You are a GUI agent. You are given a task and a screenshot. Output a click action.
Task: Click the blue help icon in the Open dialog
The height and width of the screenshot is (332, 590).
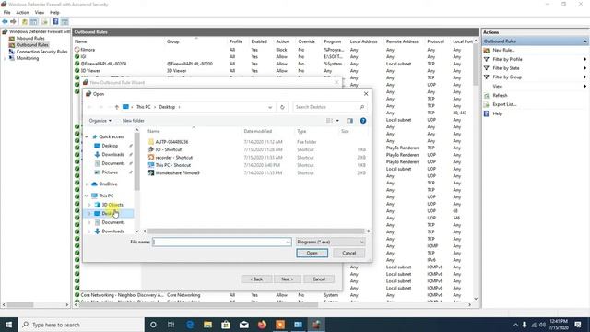[x=363, y=121]
